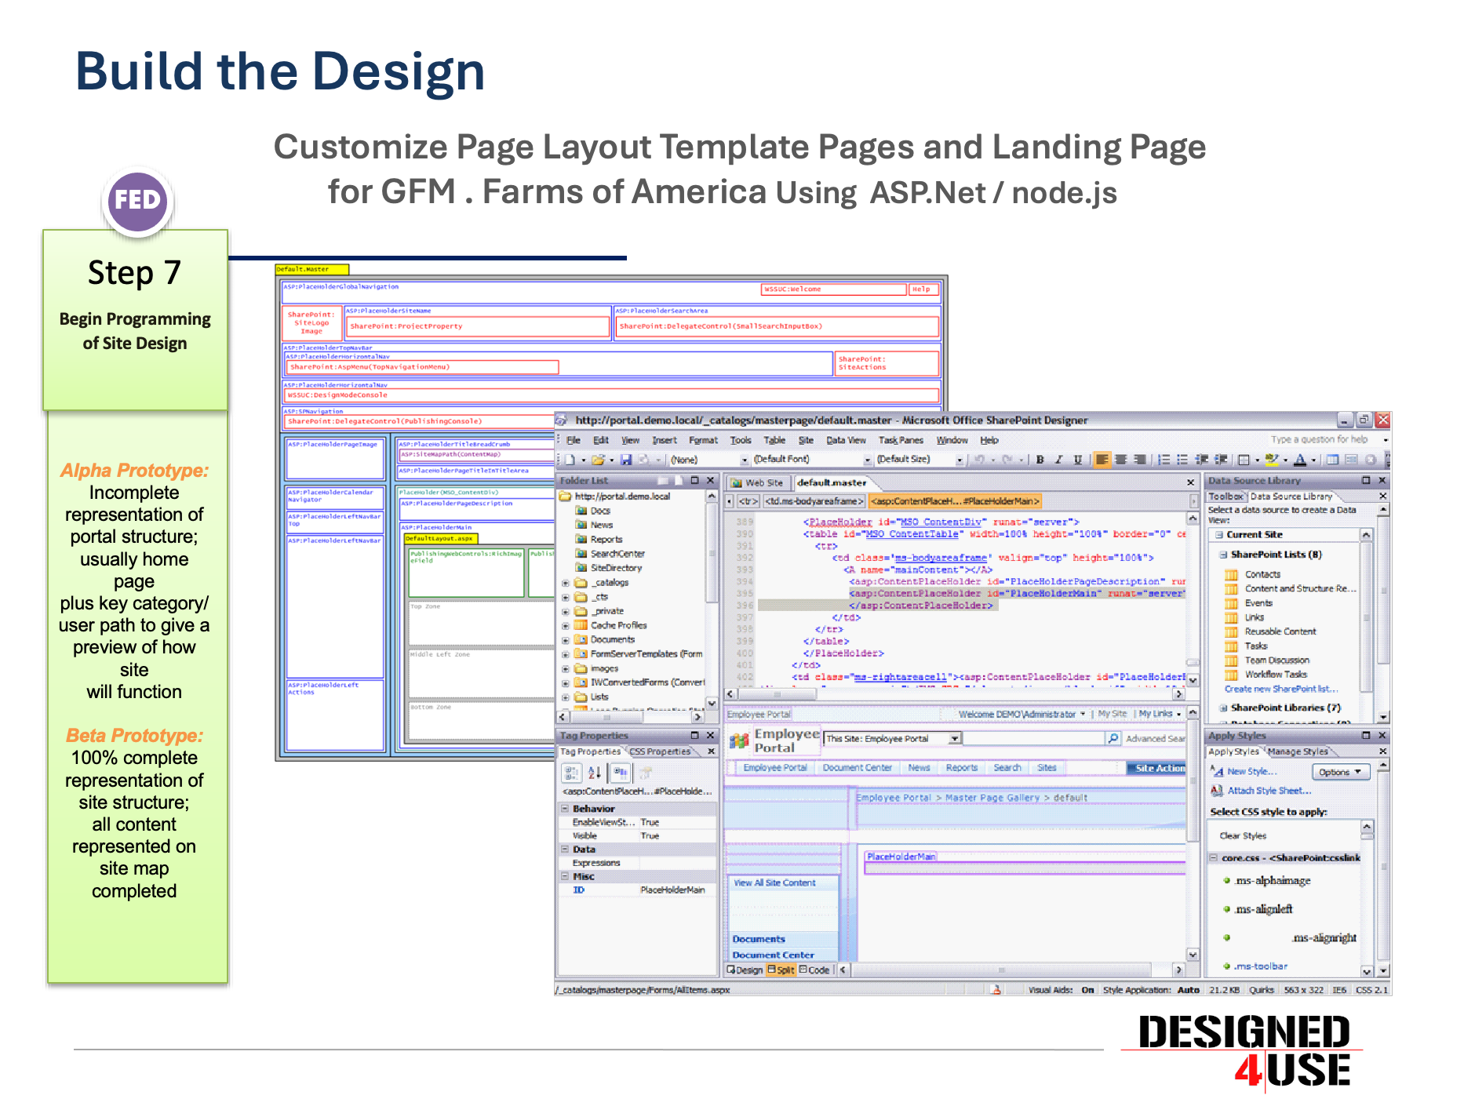Open the Task Panes menu
1475x1106 pixels.
(901, 441)
